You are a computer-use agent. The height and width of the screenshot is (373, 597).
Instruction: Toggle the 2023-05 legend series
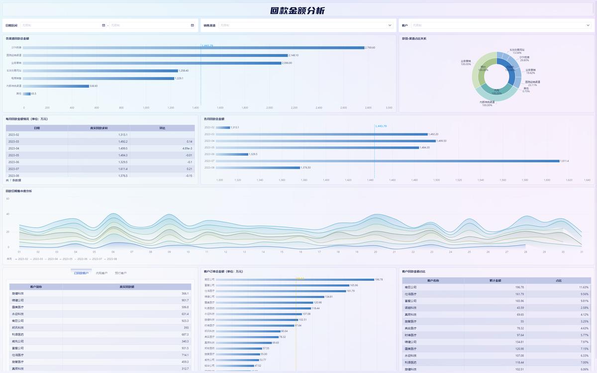pos(66,259)
